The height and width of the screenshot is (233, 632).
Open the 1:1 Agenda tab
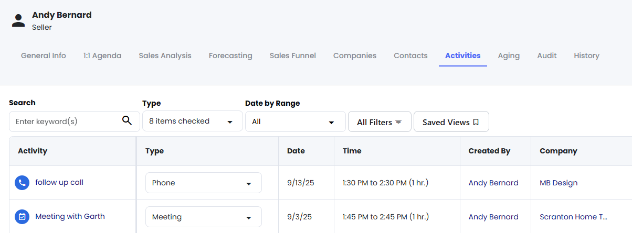(x=102, y=56)
